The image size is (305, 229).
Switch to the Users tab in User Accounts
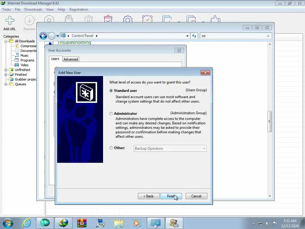click(55, 59)
